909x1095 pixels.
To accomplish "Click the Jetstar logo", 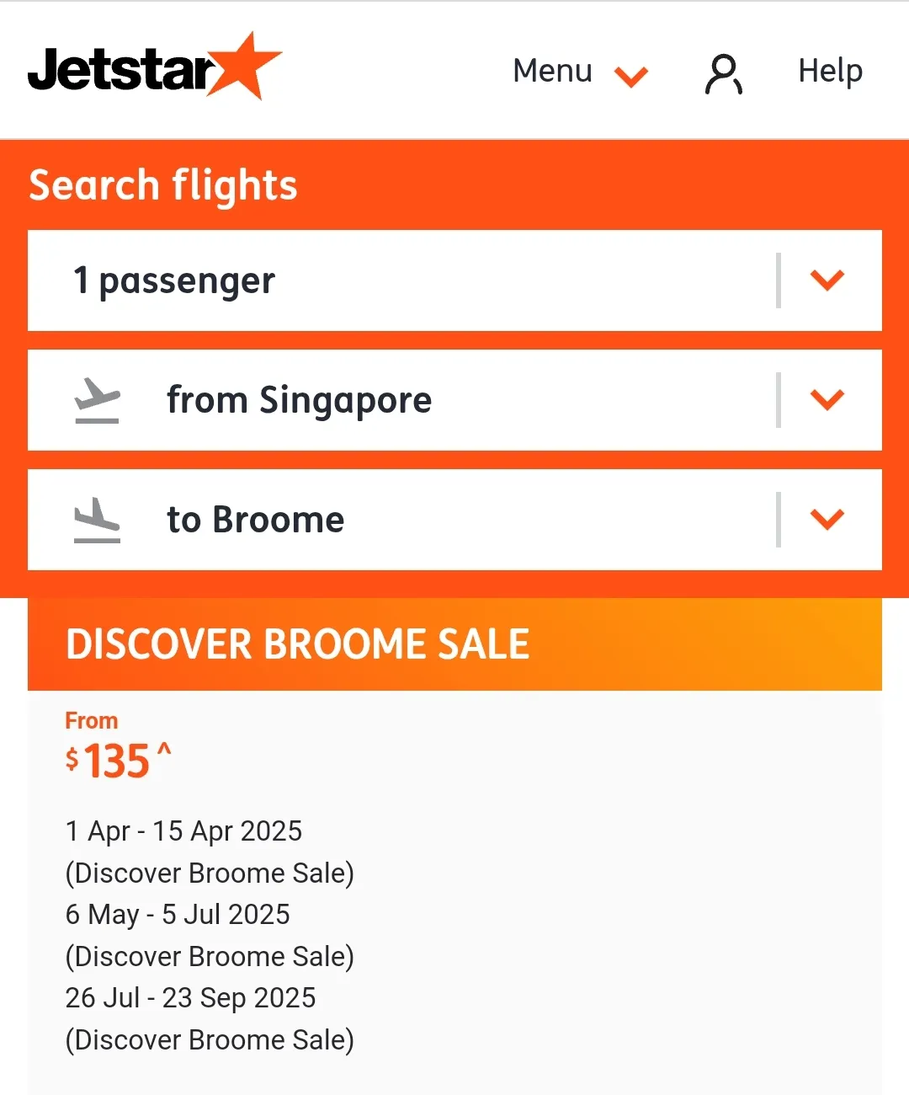I will coord(154,67).
